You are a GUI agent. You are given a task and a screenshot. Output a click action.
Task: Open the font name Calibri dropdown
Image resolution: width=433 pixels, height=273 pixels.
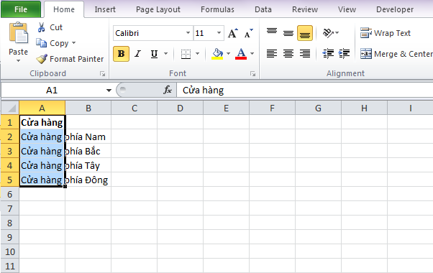188,33
